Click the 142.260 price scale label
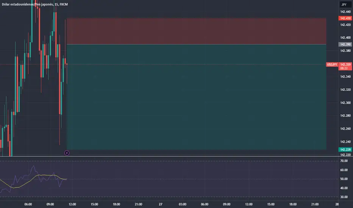Image resolution: width=353 pixels, height=208 pixels. coord(345,129)
